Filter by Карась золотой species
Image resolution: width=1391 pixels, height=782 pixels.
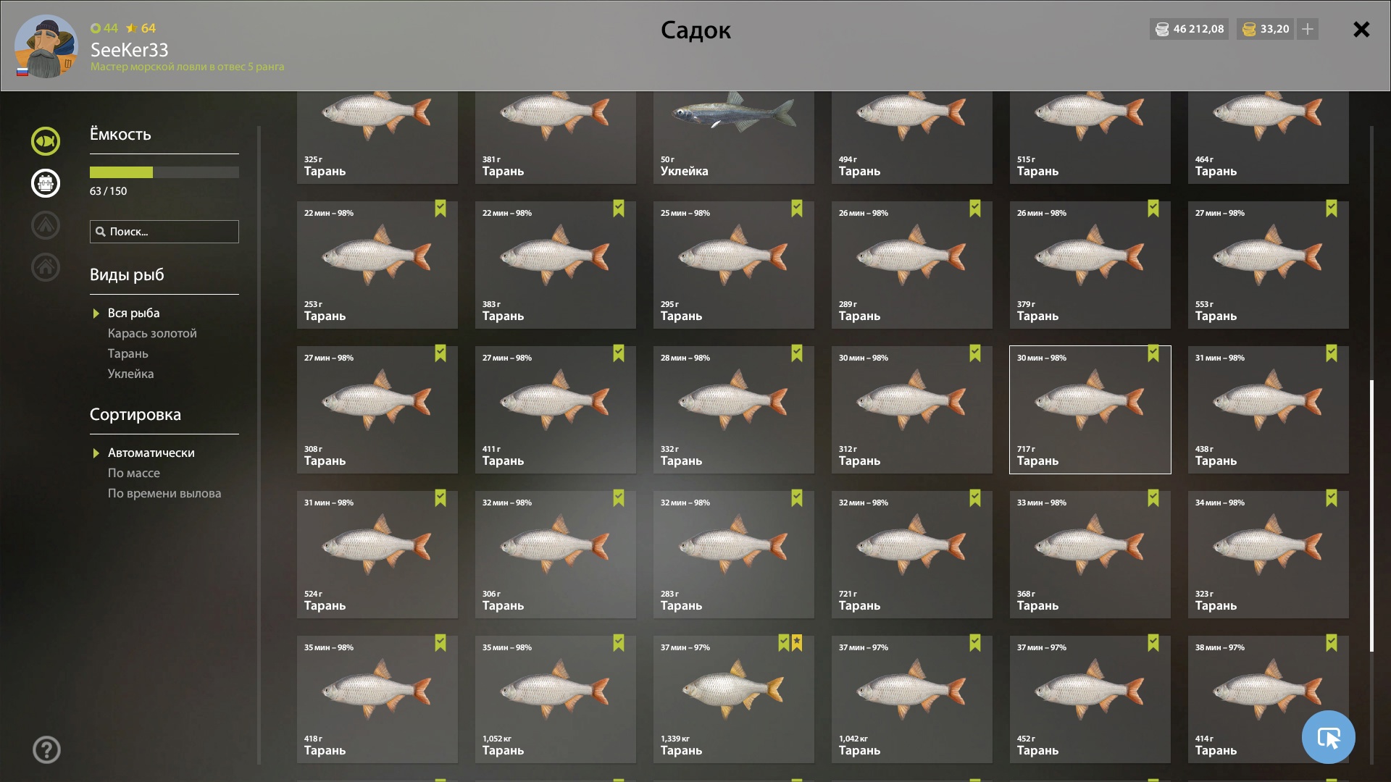tap(152, 333)
